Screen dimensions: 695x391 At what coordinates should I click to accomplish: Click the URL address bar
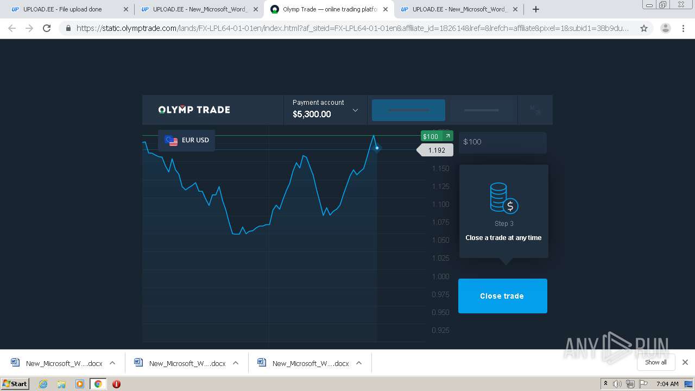[352, 28]
